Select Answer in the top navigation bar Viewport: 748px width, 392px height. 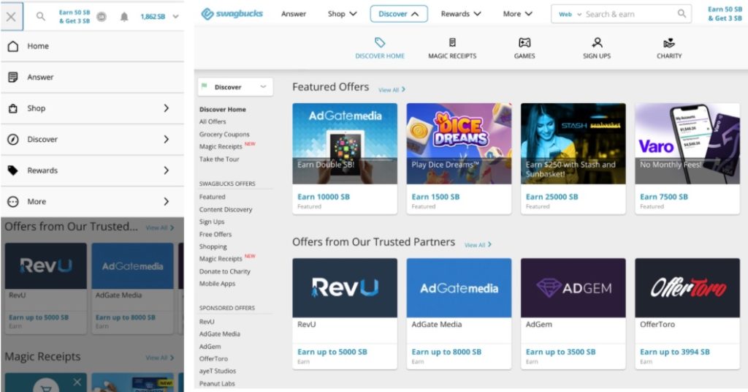tap(294, 14)
